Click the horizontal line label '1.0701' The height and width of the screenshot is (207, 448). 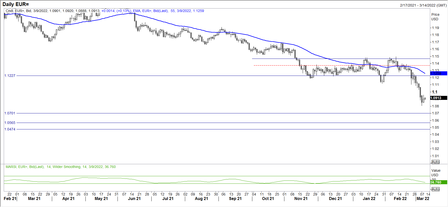click(x=10, y=113)
